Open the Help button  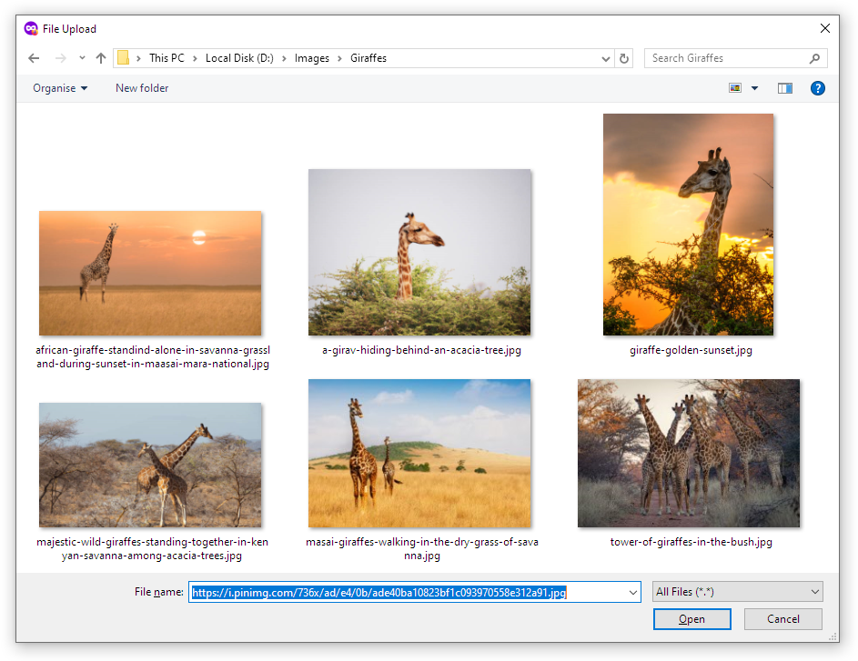817,88
